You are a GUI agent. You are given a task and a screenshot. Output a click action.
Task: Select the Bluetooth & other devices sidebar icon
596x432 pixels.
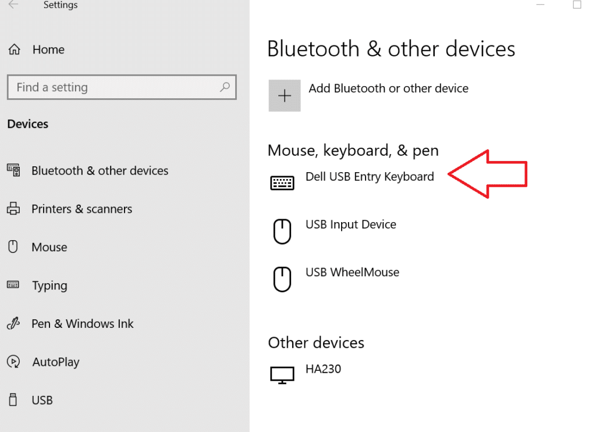click(13, 170)
